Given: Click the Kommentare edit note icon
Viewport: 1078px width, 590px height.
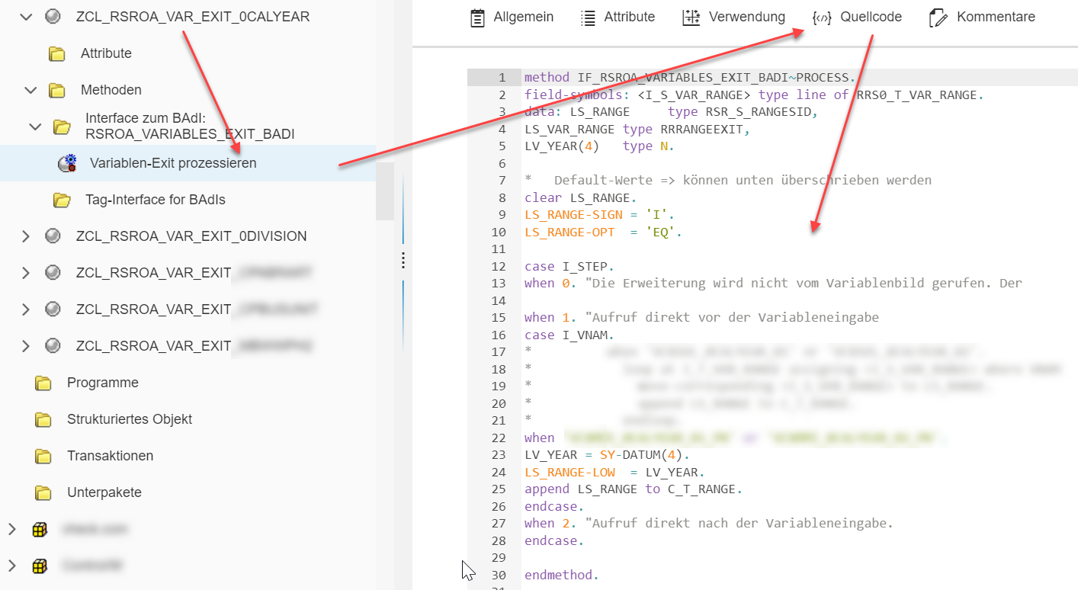Looking at the screenshot, I should (938, 18).
